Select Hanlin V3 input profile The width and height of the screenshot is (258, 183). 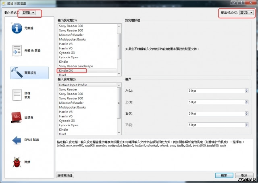87,112
